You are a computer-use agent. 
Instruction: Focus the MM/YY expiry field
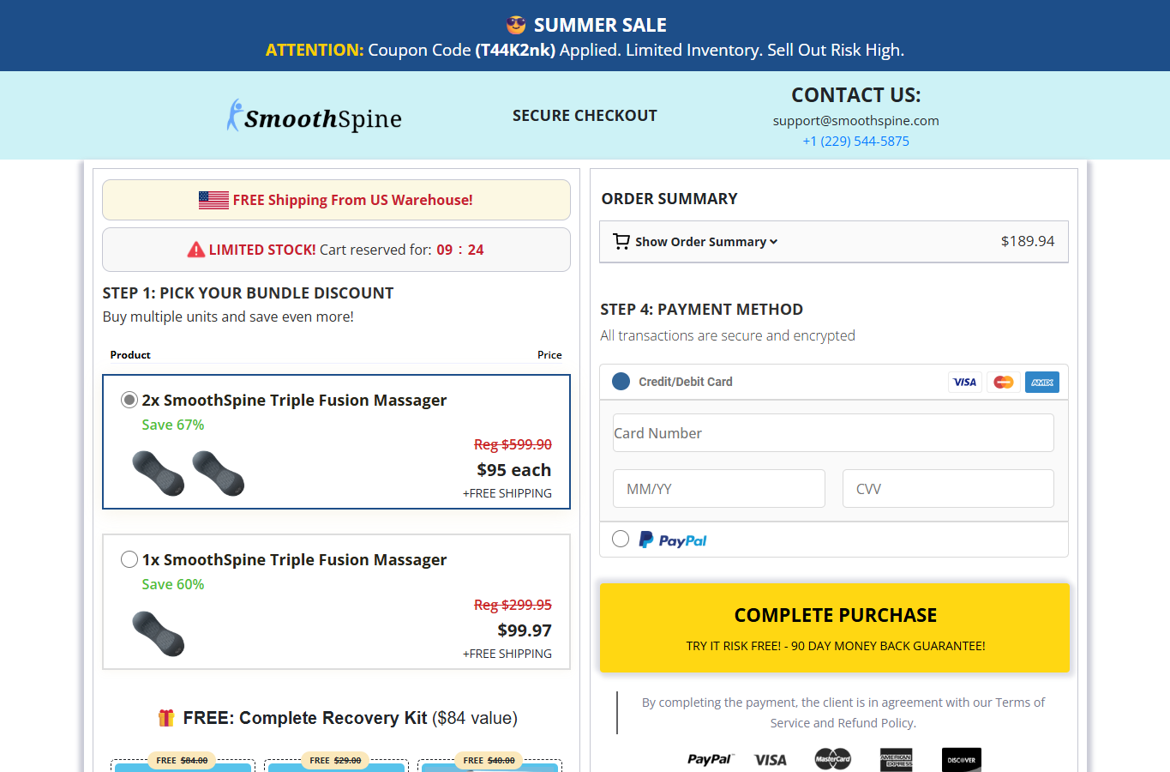[719, 489]
